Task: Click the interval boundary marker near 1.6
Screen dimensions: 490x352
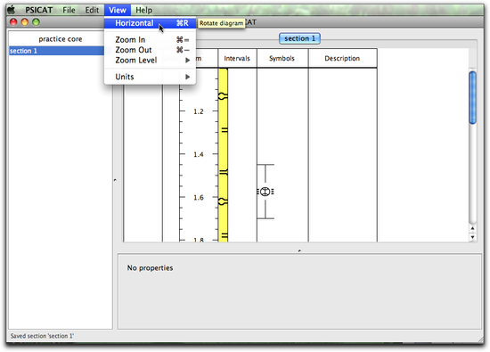Action: (223, 201)
